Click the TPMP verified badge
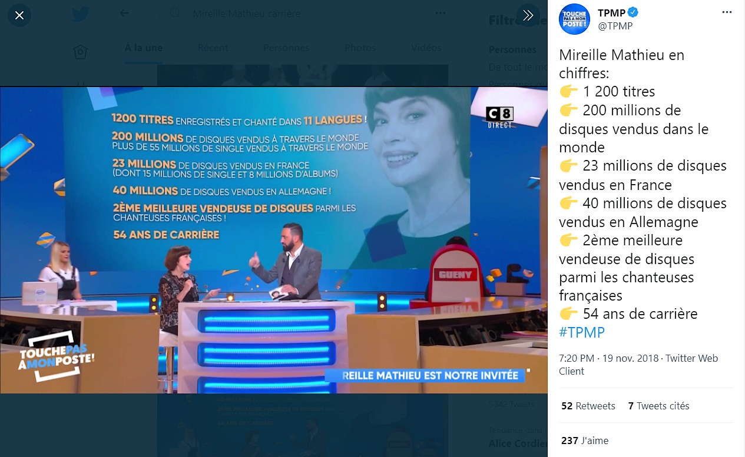The image size is (745, 457). click(x=633, y=12)
